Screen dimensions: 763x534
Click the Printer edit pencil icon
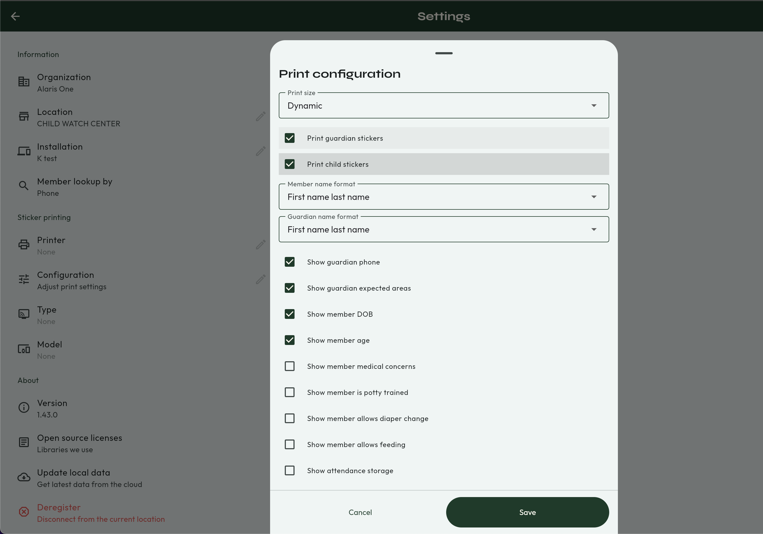point(261,245)
